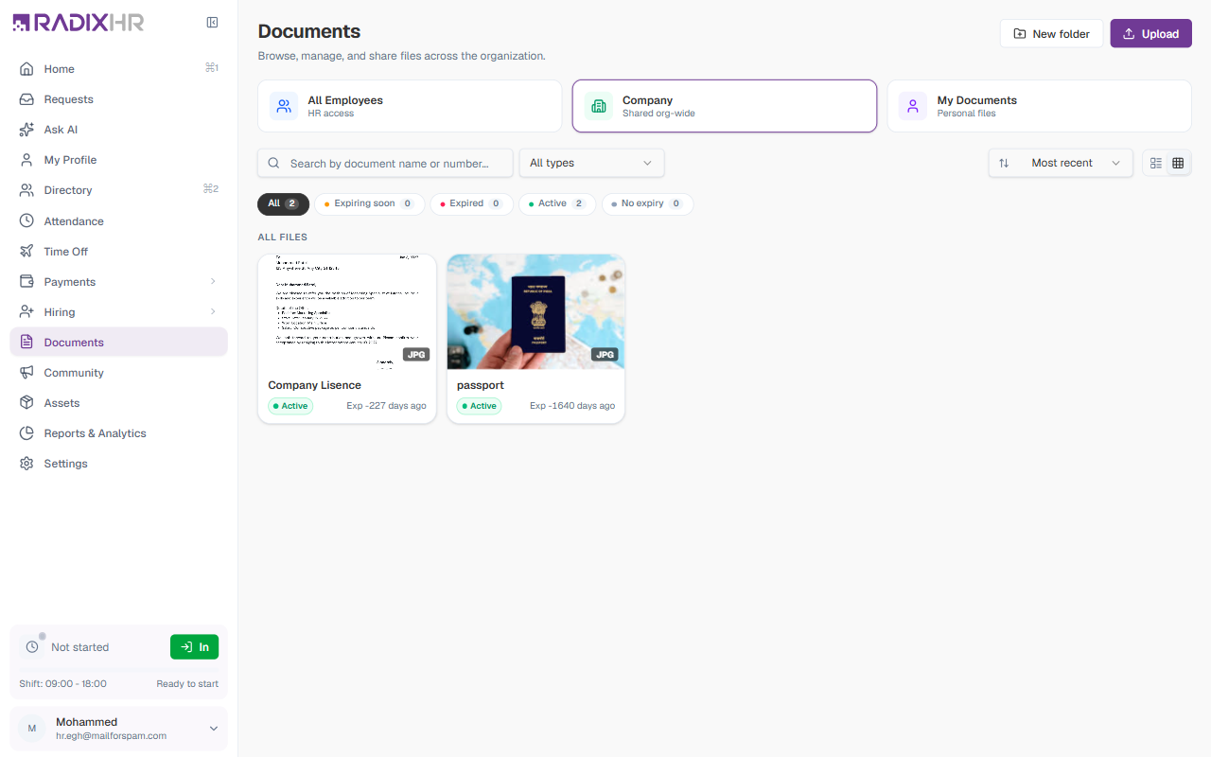Image resolution: width=1211 pixels, height=757 pixels.
Task: Open the passport document thumbnail
Action: [535, 311]
